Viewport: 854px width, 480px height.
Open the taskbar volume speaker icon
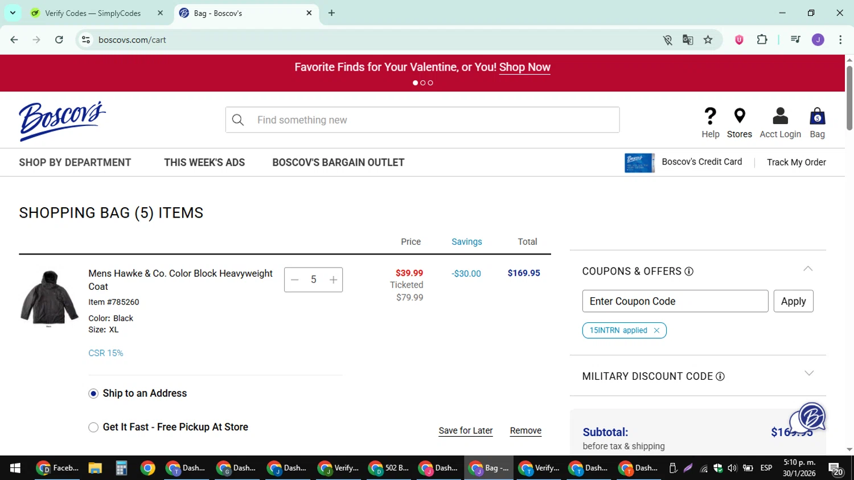point(732,468)
